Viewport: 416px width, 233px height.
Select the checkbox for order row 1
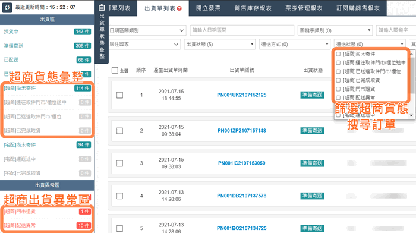click(119, 95)
